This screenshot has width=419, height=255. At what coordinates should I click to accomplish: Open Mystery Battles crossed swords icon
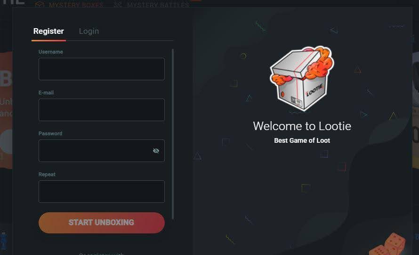(x=118, y=4)
